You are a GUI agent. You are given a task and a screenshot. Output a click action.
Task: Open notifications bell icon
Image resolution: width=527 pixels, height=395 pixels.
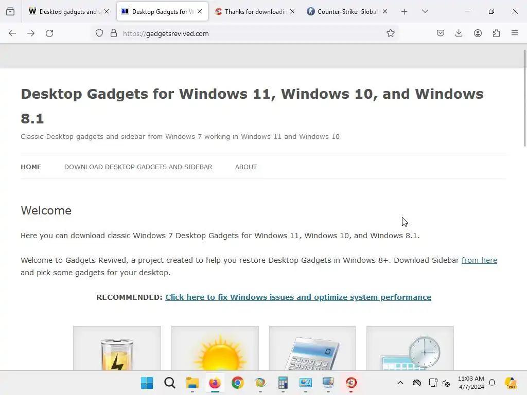point(492,383)
